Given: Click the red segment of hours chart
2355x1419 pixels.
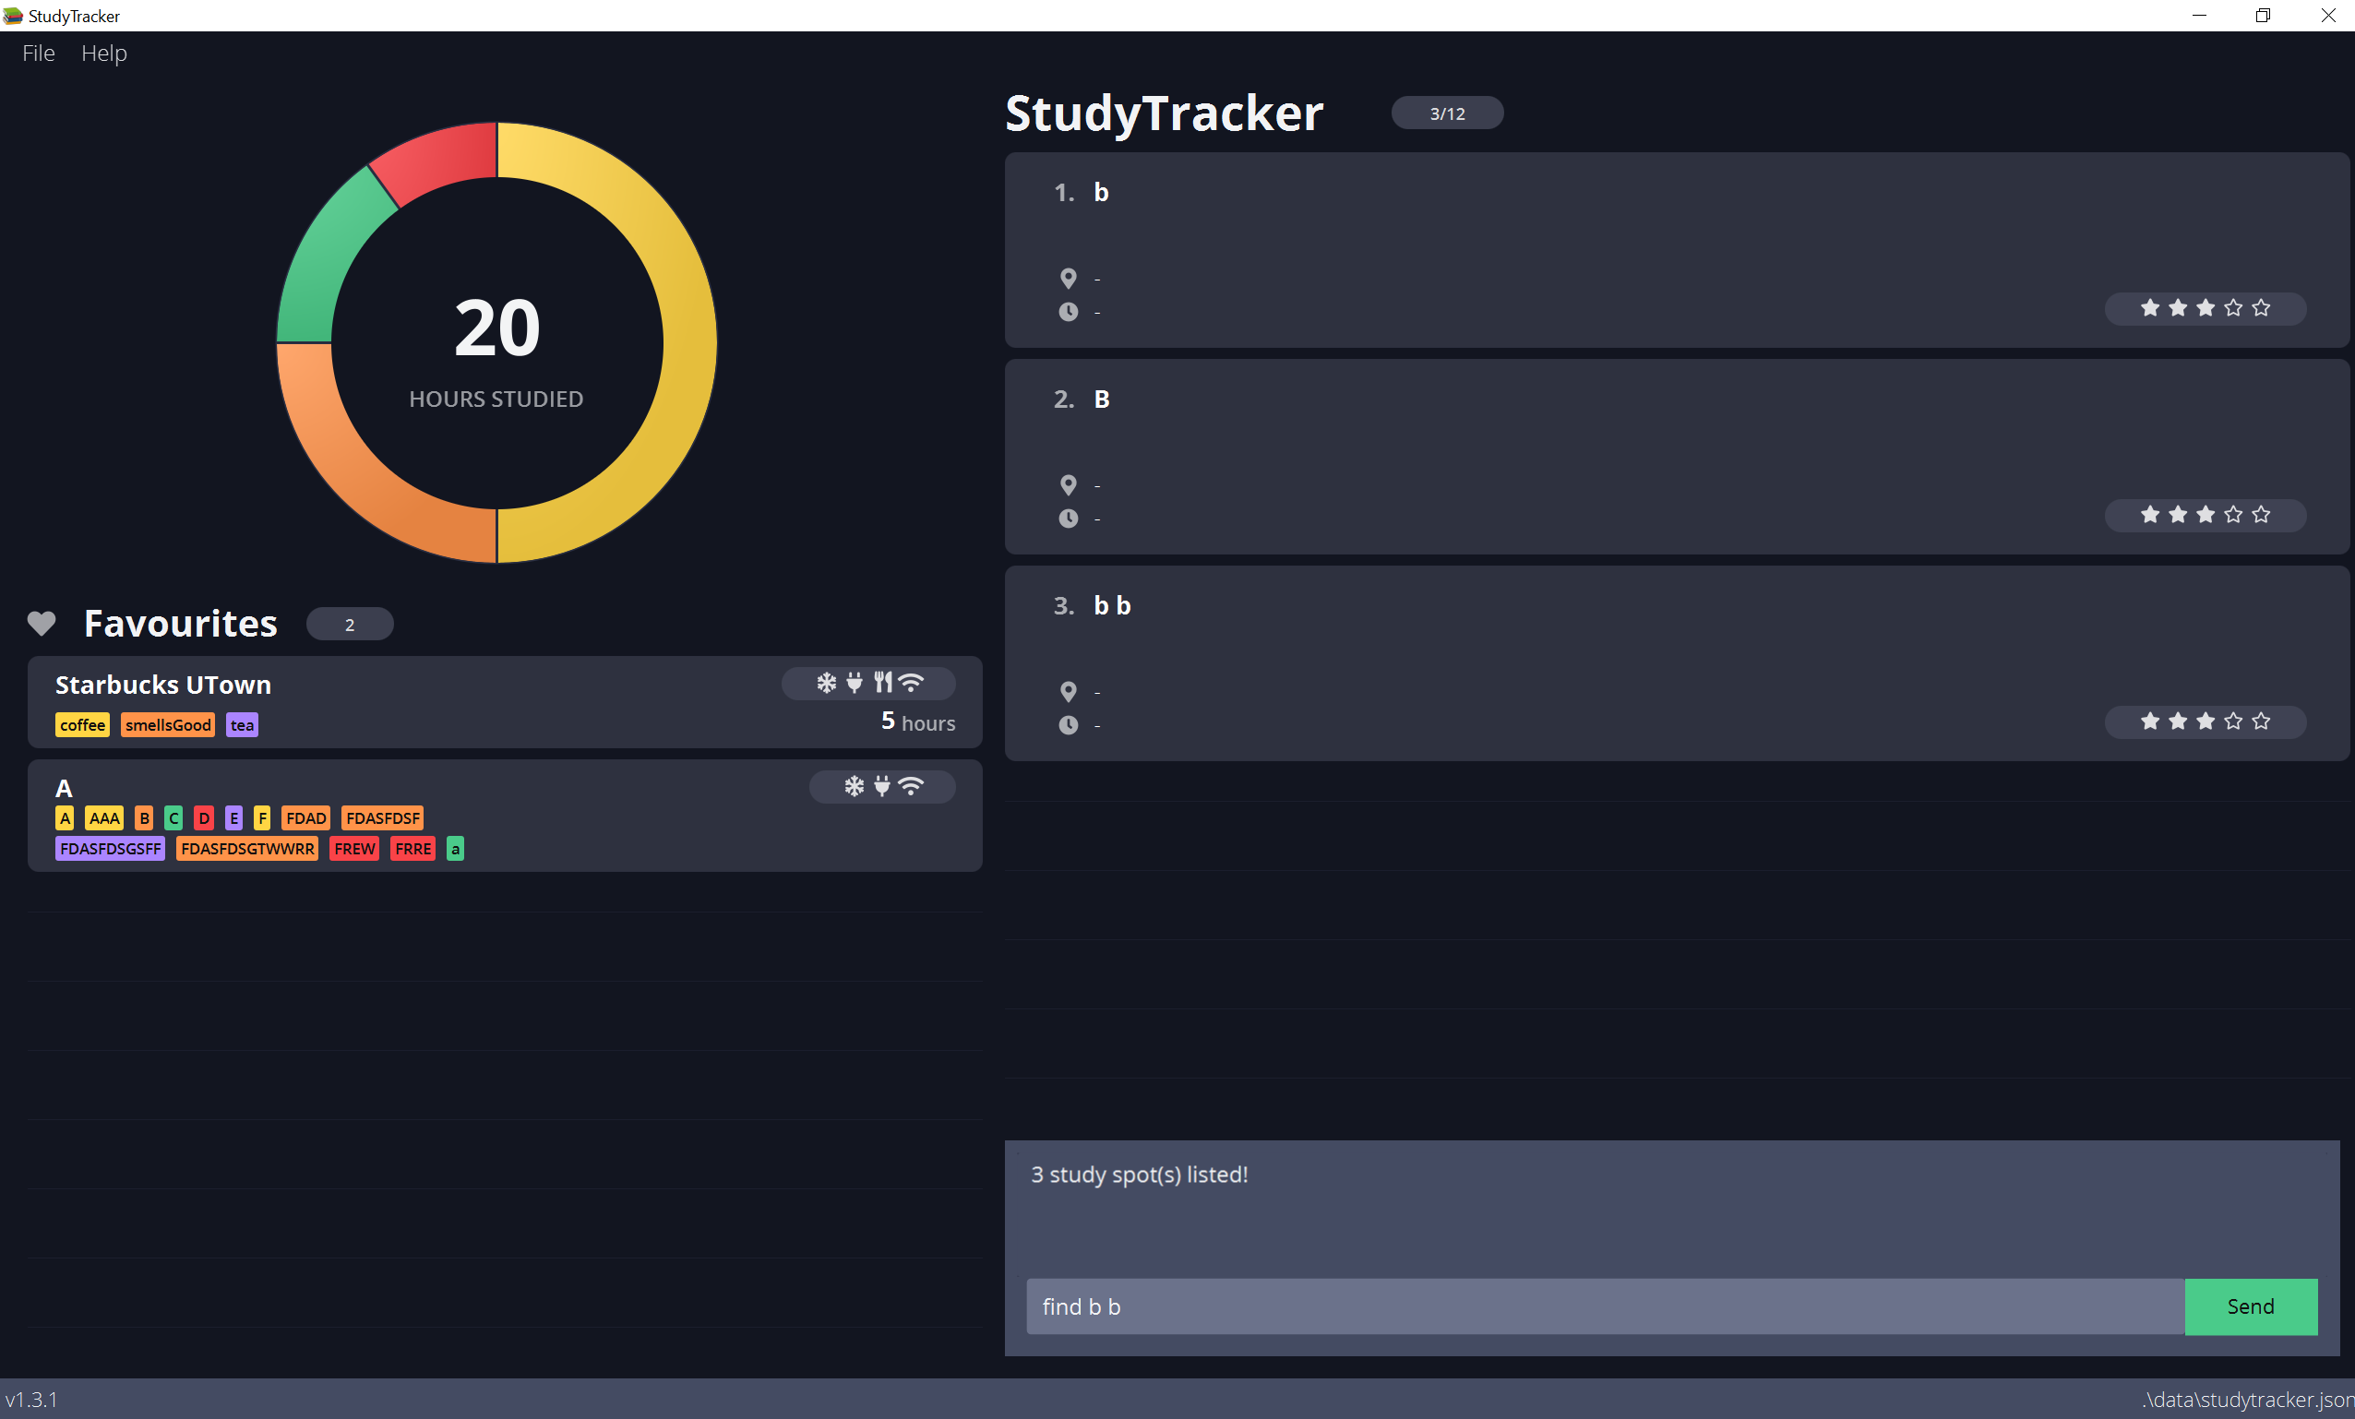Looking at the screenshot, I should click(439, 161).
